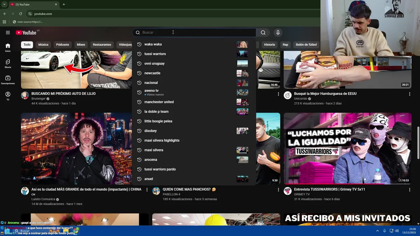Viewport: 420px width, 236px height.
Task: Select the Música filter chip
Action: coord(43,45)
